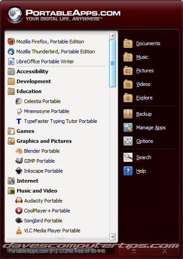This screenshot has width=183, height=259.
Task: Click the Search link
Action: [x=144, y=157]
